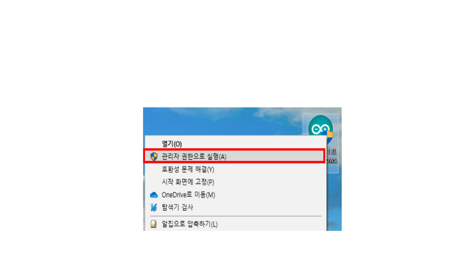Screen dimensions: 460x259
Task: Click the shield overlay on Arduino icon
Action: (329, 136)
